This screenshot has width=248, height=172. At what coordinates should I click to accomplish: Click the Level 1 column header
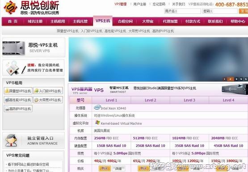pos(111,100)
